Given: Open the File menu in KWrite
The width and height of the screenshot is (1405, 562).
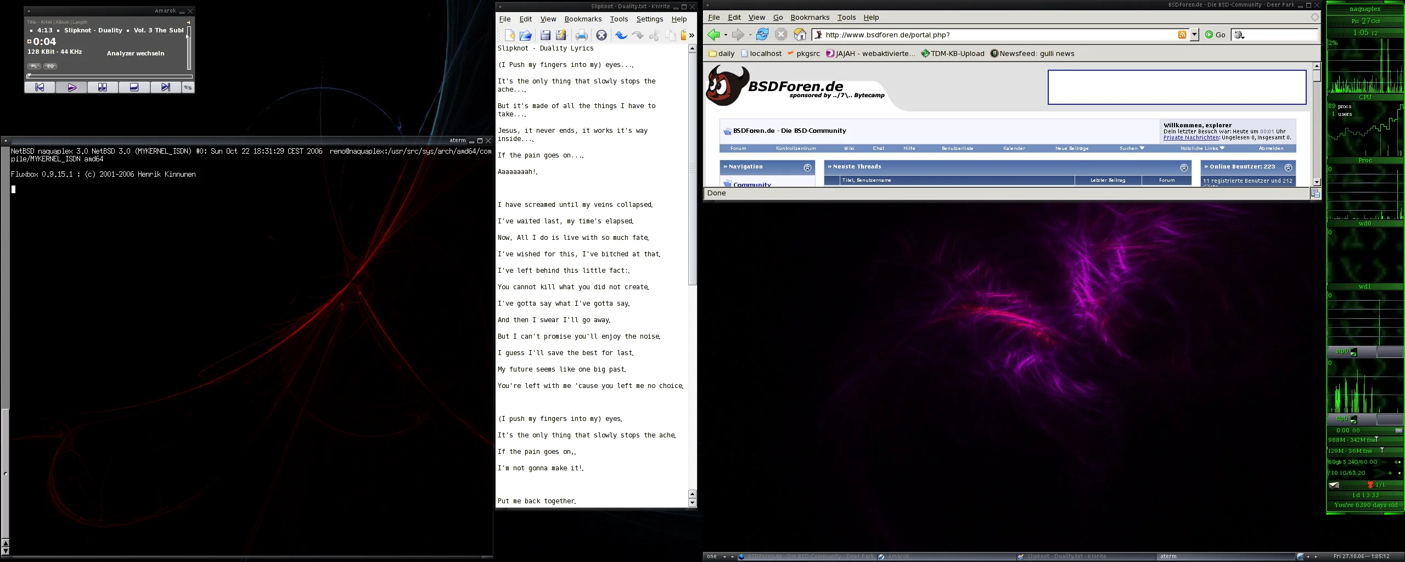Looking at the screenshot, I should (505, 19).
